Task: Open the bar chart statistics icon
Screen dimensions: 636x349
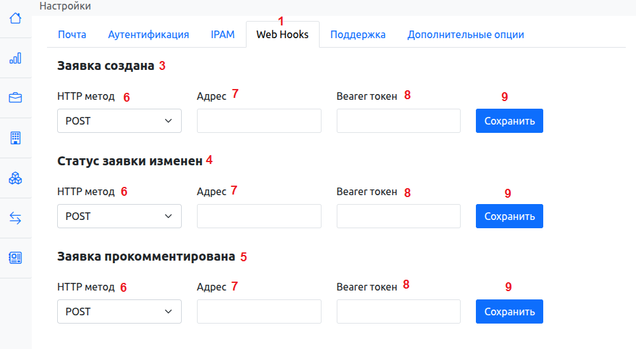Action: [15, 58]
